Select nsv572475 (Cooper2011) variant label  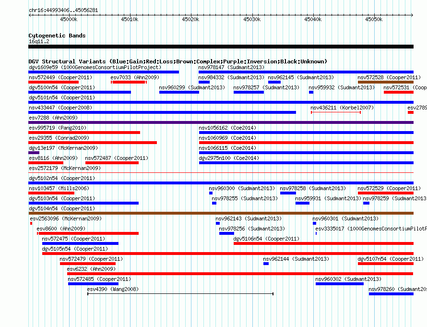(x=73, y=239)
